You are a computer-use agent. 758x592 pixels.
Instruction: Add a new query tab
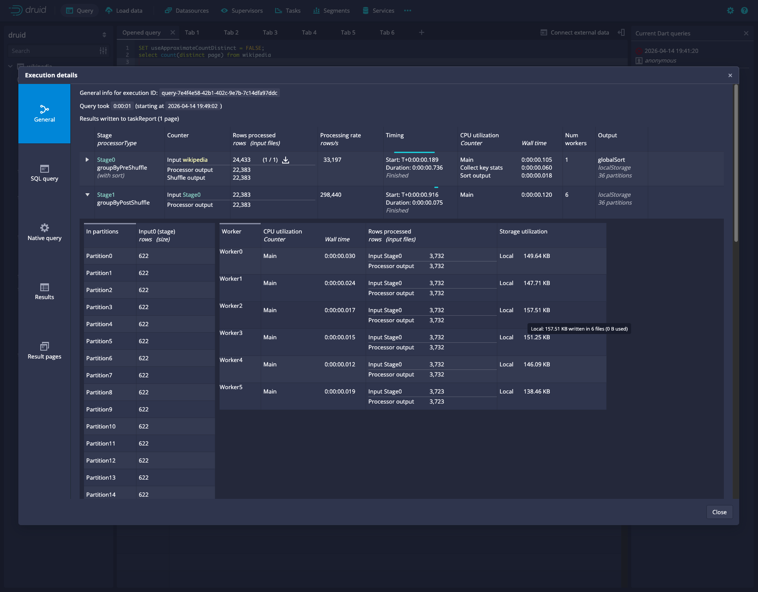[x=422, y=32]
